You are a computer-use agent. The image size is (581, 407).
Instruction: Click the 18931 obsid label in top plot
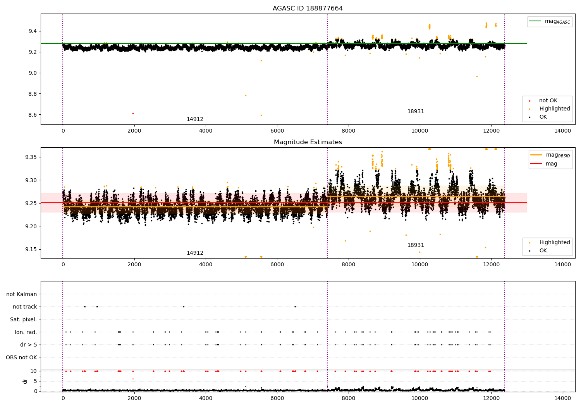[x=416, y=112]
